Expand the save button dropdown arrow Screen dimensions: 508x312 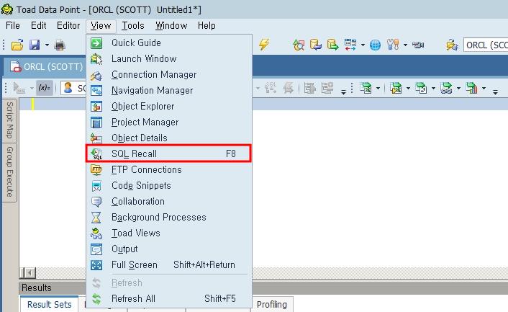[x=47, y=45]
